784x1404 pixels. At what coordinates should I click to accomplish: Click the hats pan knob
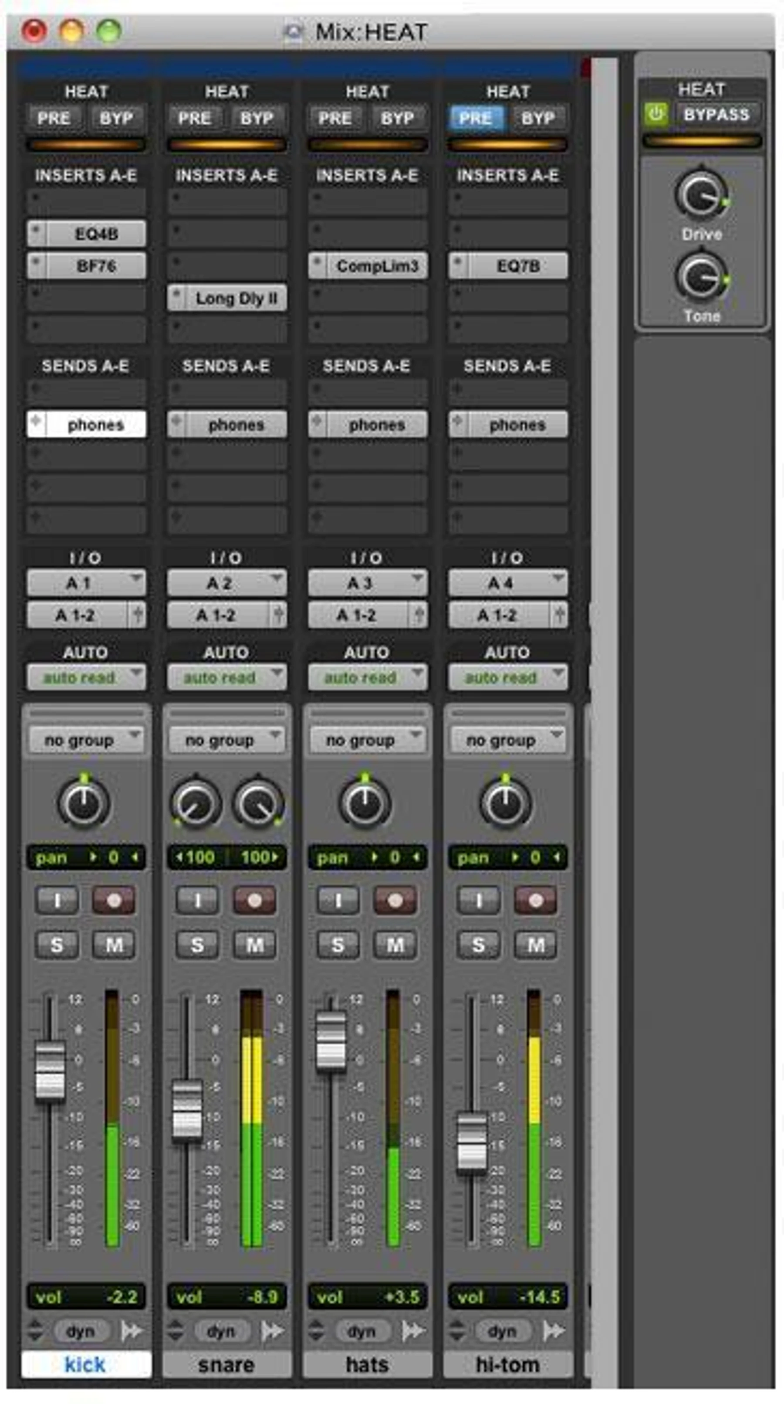[x=365, y=804]
